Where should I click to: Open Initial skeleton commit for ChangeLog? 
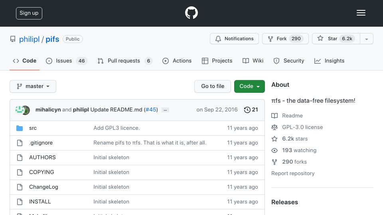point(111,187)
